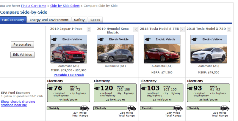Click the 28 kWh/100 mi value
The width and height of the screenshot is (238, 121).
pos(115,100)
